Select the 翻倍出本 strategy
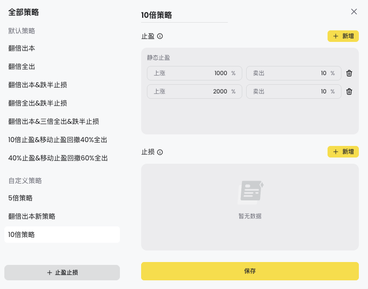This screenshot has width=368, height=289. click(22, 48)
